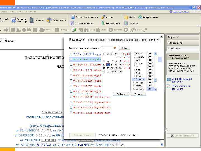The width and height of the screenshot is (201, 151).
Task: Click the forward arrow in toolbar
Action: (x=6, y=30)
